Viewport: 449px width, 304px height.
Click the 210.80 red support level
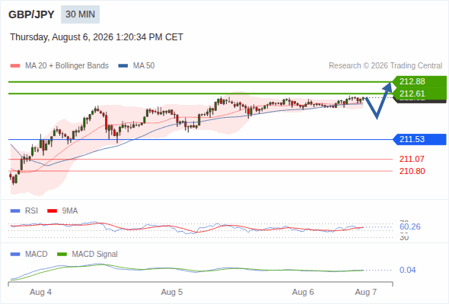pyautogui.click(x=412, y=171)
